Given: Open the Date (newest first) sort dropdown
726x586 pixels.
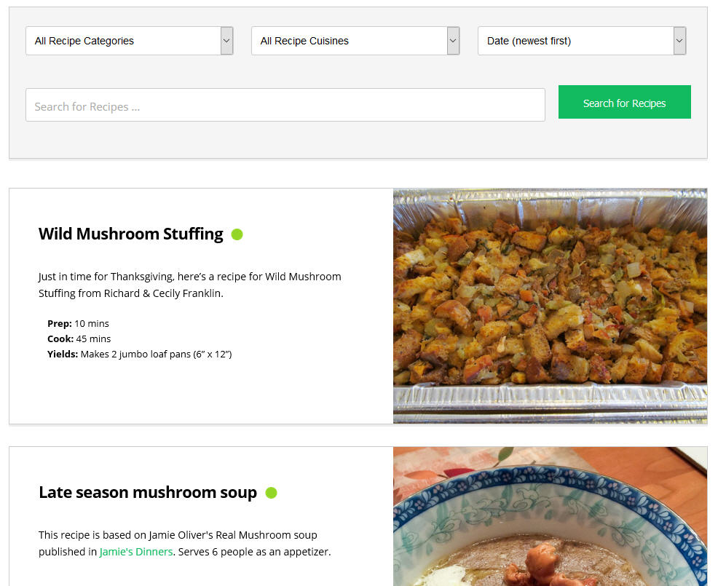Looking at the screenshot, I should click(582, 41).
